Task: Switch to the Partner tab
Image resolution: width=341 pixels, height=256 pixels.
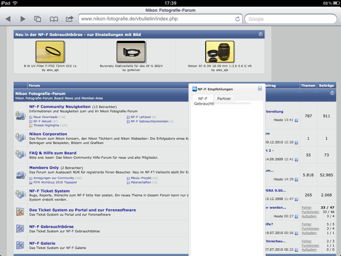Action: 224,99
